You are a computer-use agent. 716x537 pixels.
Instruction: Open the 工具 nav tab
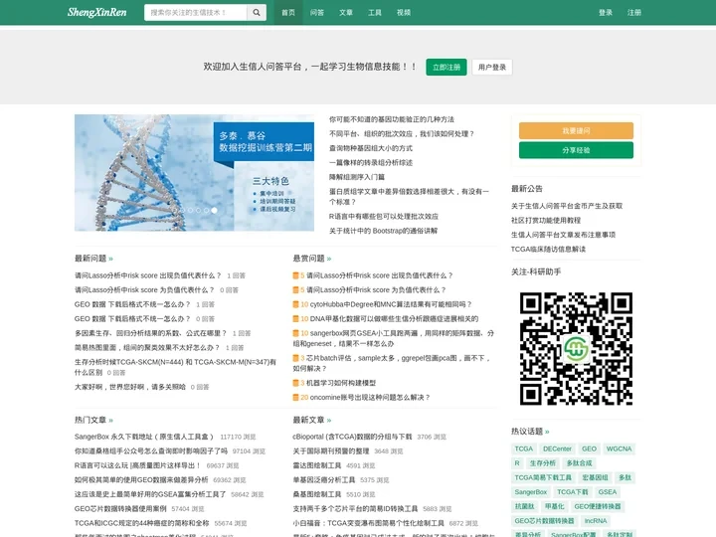coord(375,13)
